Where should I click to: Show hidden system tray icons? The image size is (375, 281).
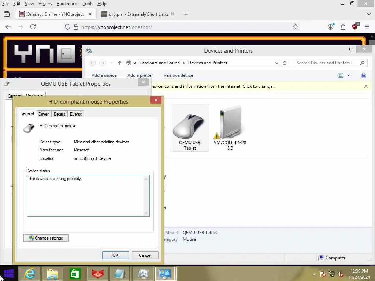pyautogui.click(x=314, y=274)
